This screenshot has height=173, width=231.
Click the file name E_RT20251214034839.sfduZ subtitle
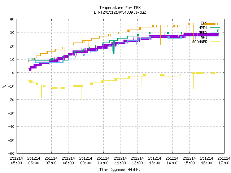(x=120, y=12)
